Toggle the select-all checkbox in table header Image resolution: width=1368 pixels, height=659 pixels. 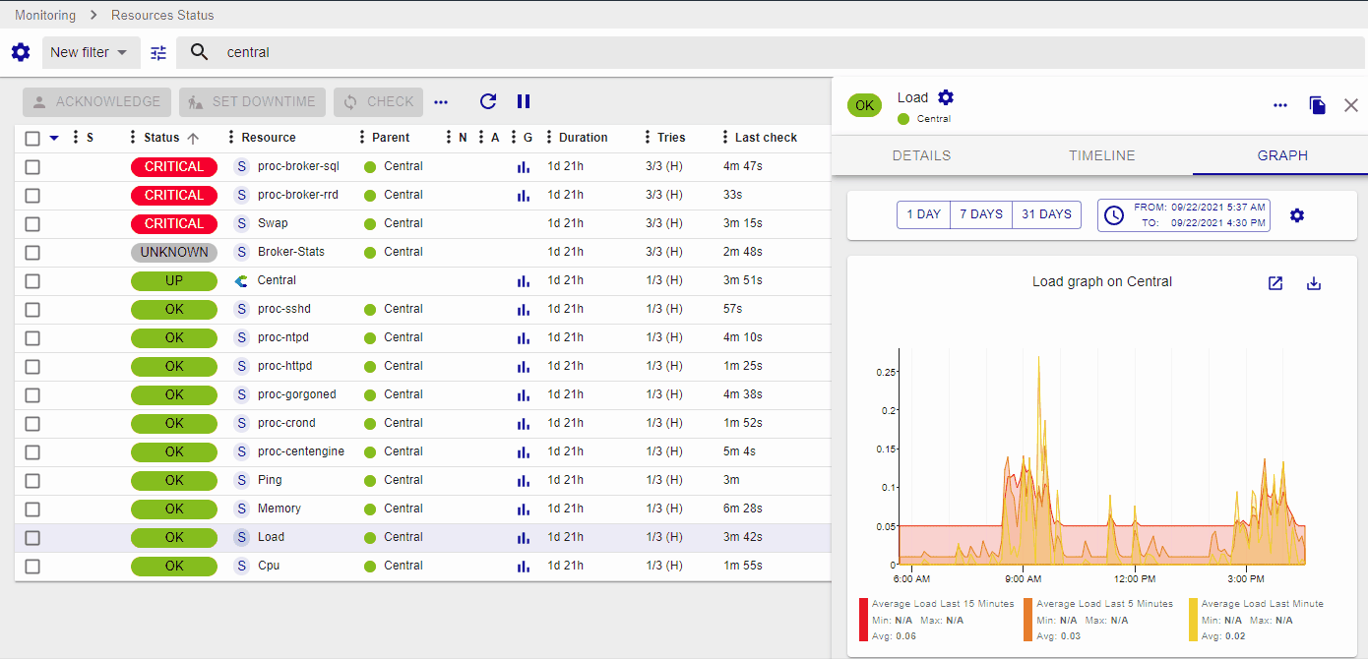(32, 139)
